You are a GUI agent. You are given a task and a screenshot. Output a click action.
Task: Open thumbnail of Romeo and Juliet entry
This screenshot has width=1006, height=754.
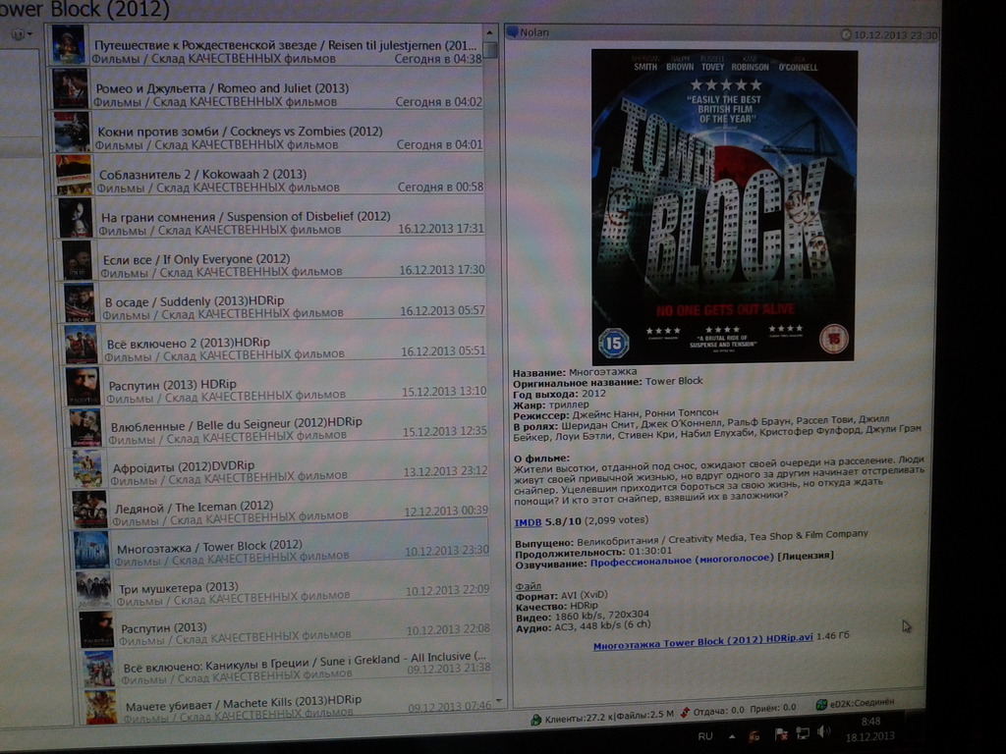[x=71, y=87]
